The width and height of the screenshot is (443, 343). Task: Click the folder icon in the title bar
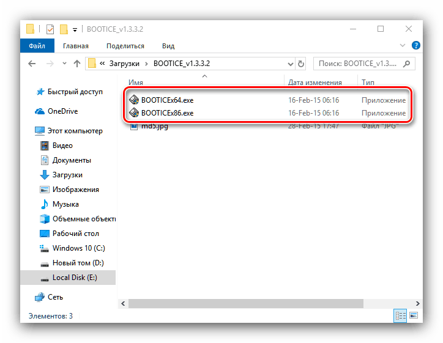[30, 29]
